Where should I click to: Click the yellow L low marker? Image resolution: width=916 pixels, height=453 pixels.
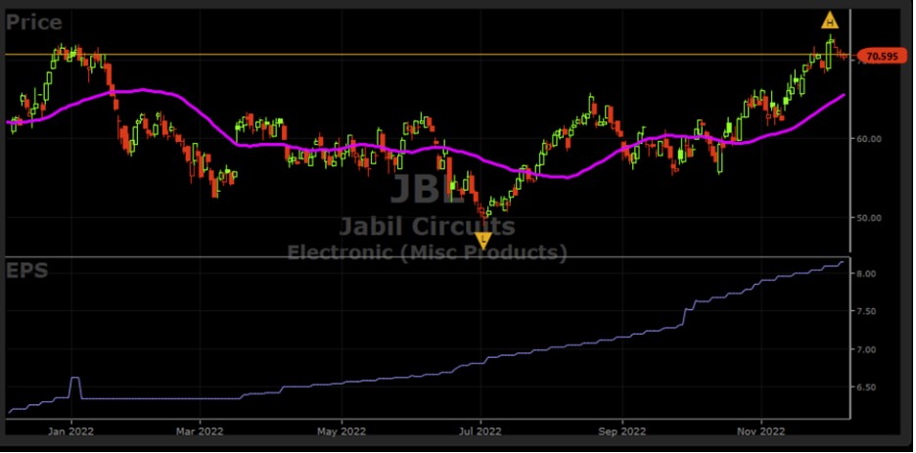click(482, 239)
